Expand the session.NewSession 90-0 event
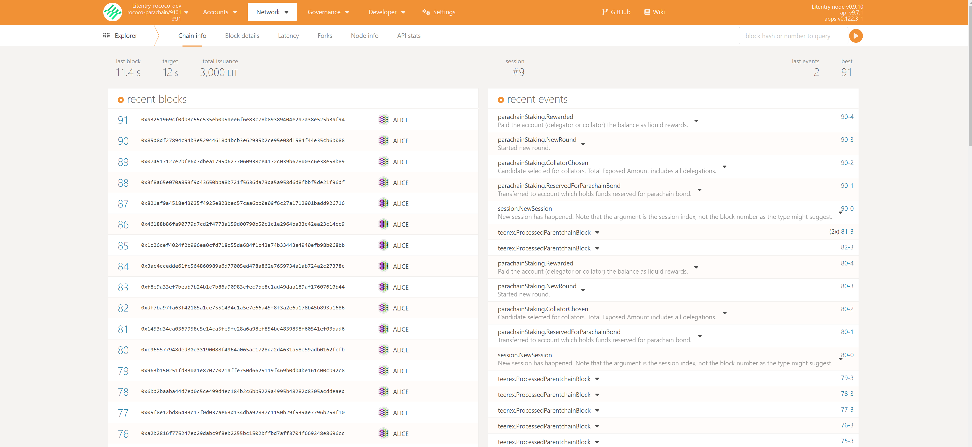The image size is (972, 447). point(840,213)
